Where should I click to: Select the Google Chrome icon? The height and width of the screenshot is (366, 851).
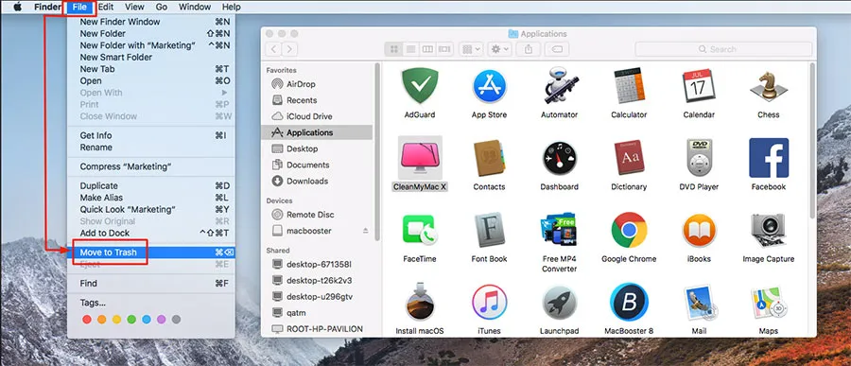629,230
